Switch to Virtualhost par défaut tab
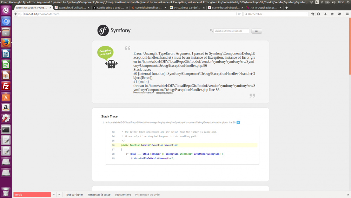The image size is (351, 198). click(187, 8)
